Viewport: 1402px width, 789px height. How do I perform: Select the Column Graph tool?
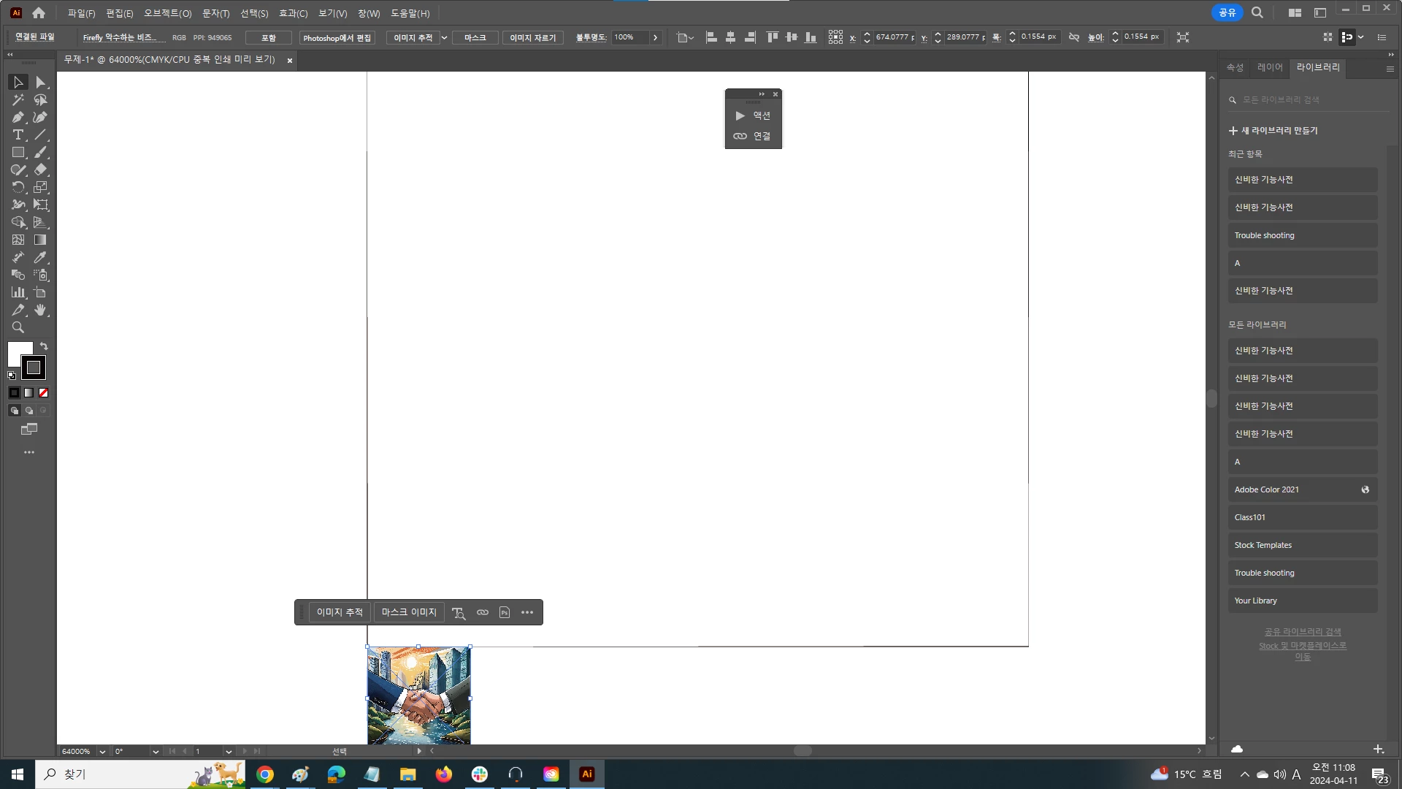click(x=18, y=293)
